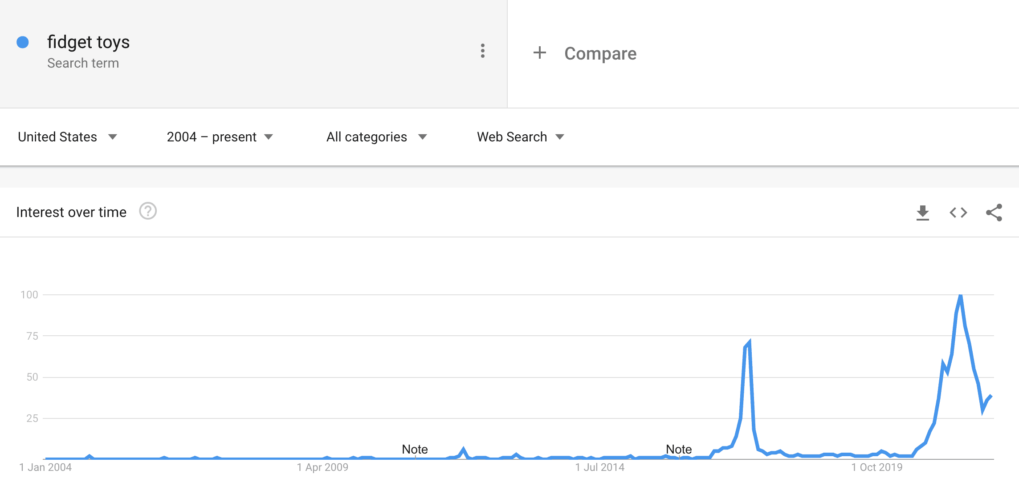1019x482 pixels.
Task: Open the three-dot menu for fidget toys
Action: (483, 51)
